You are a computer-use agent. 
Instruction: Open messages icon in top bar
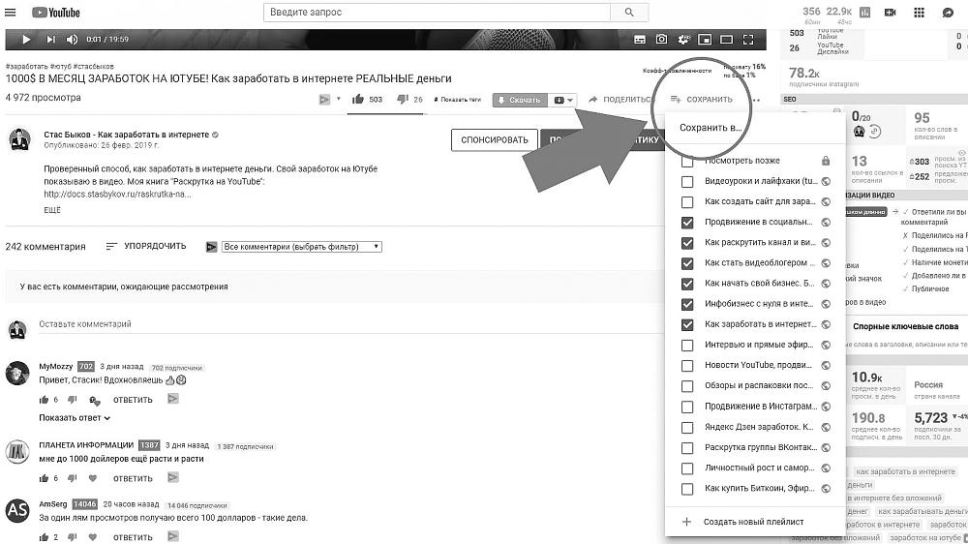[948, 13]
